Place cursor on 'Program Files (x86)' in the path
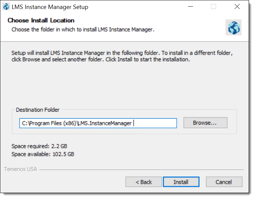 click(53, 123)
